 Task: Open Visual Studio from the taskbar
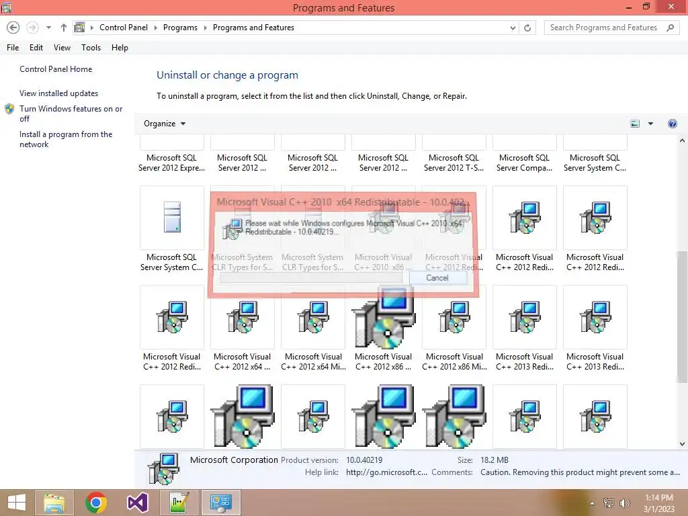(x=137, y=503)
